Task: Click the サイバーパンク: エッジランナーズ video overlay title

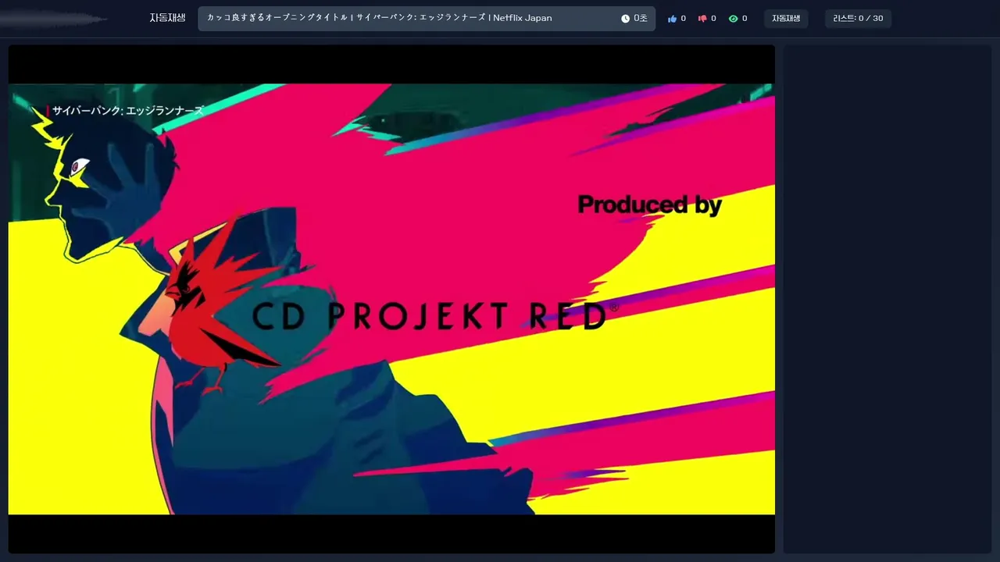Action: point(128,111)
